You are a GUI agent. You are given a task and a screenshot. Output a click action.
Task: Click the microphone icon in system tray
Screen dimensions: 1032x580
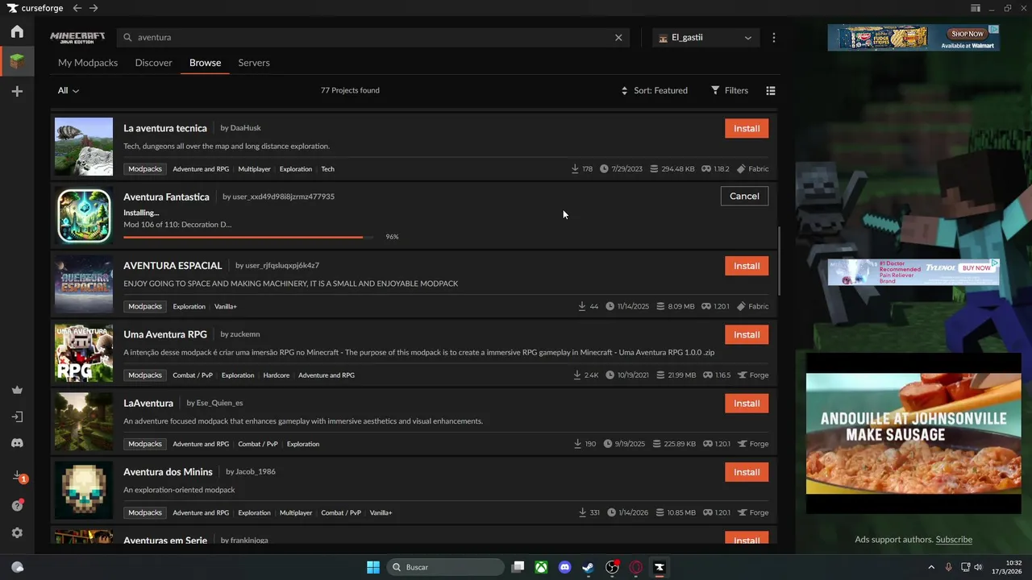pos(949,567)
